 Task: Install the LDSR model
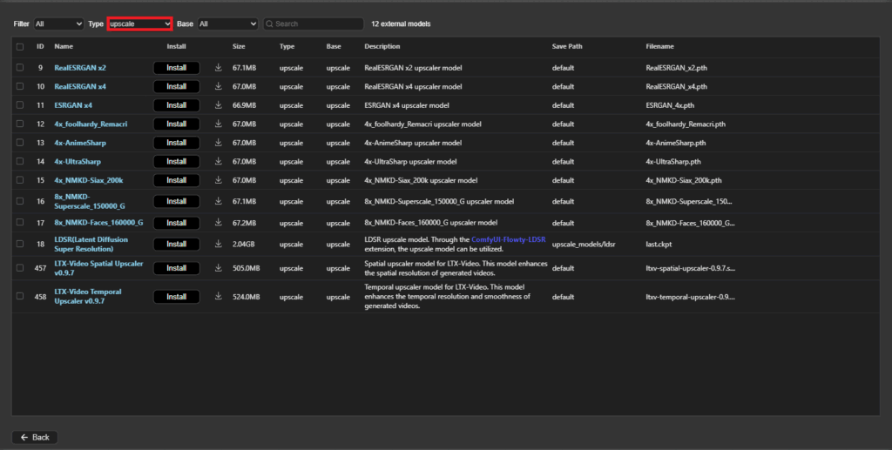coord(176,244)
